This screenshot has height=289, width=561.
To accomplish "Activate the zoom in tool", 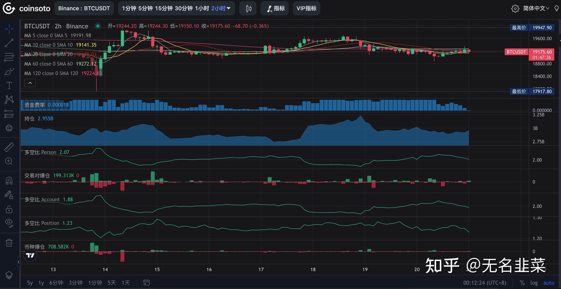I will (9, 161).
